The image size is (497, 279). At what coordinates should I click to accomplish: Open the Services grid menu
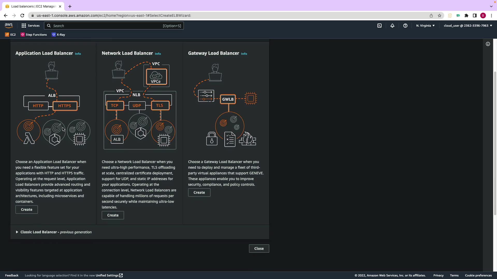pyautogui.click(x=30, y=26)
